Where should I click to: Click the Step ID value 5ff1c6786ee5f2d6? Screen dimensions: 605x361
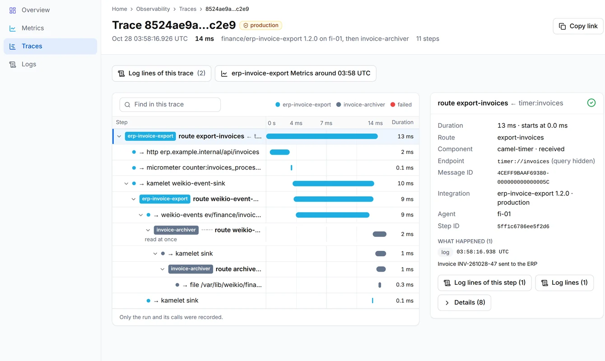[x=523, y=227]
